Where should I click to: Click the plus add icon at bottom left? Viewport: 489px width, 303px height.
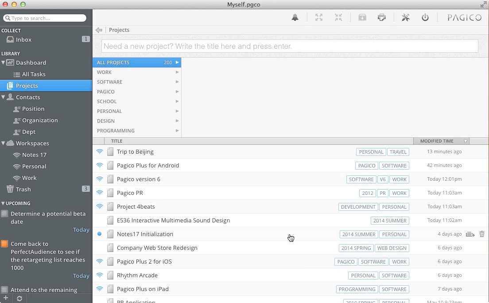(x=6, y=298)
